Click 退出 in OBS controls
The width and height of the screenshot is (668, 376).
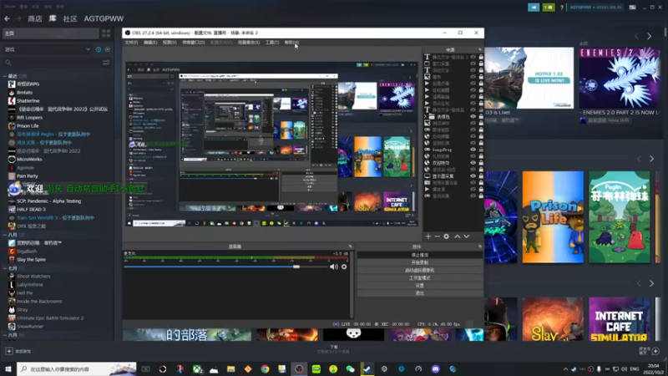click(x=420, y=293)
